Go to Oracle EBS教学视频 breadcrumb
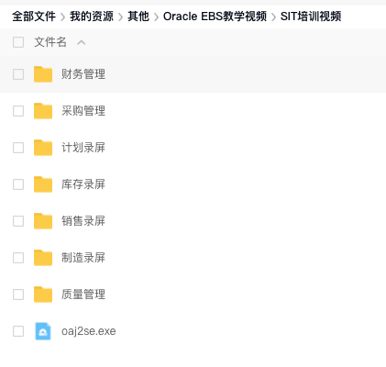Screen dimensions: 386x367 (215, 17)
